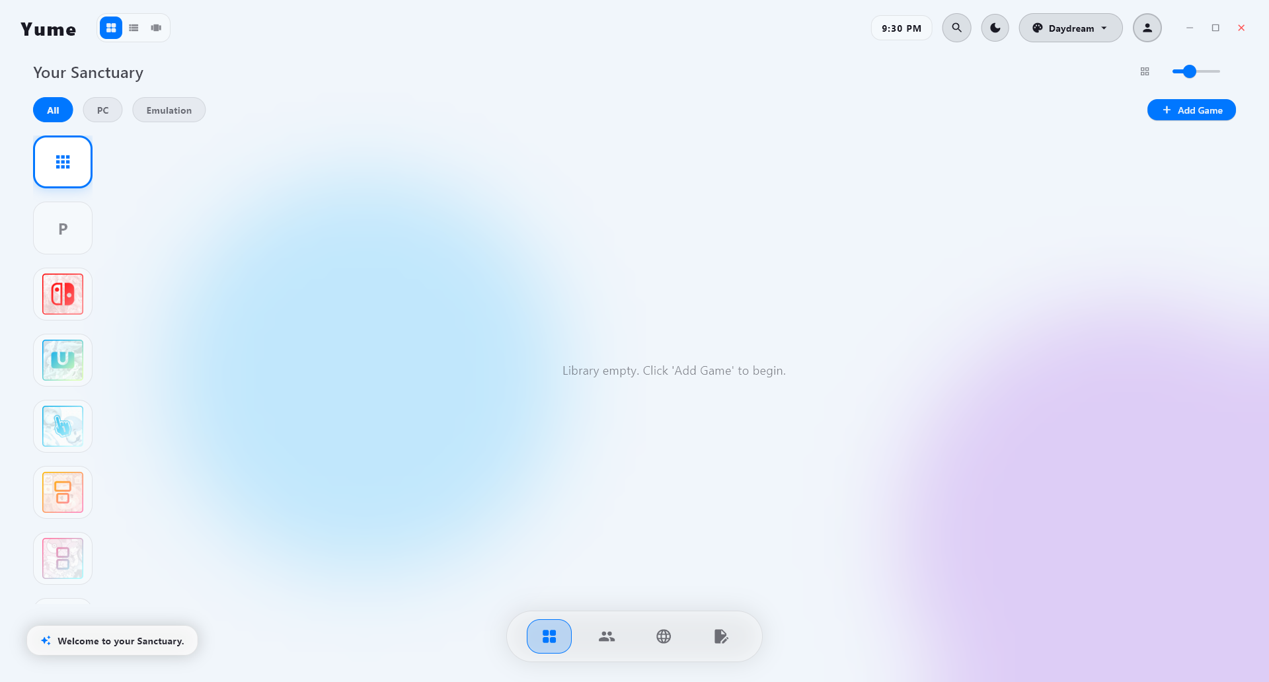Image resolution: width=1269 pixels, height=682 pixels.
Task: Select the hand pointer platform tile
Action: (x=63, y=426)
